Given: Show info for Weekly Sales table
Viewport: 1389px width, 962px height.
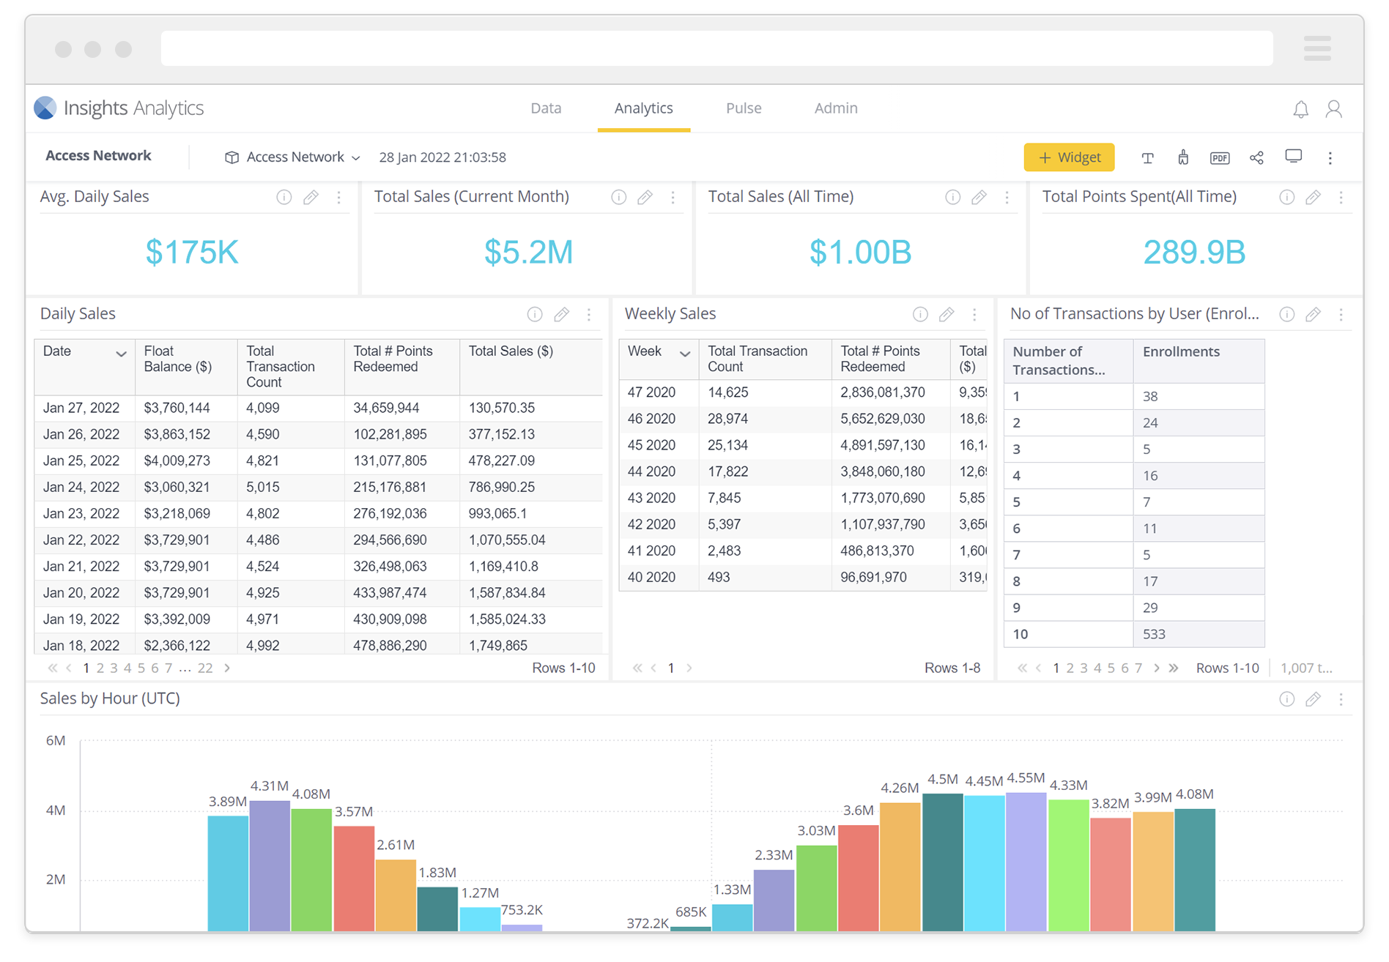Looking at the screenshot, I should pyautogui.click(x=920, y=314).
